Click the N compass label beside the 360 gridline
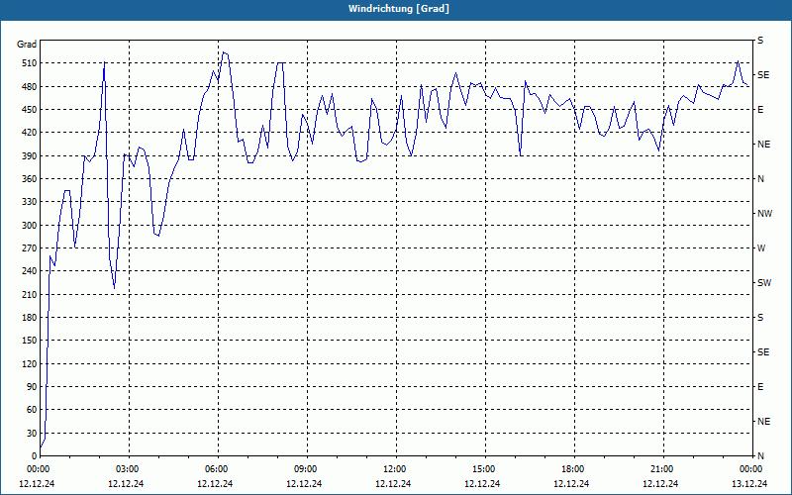 [760, 179]
